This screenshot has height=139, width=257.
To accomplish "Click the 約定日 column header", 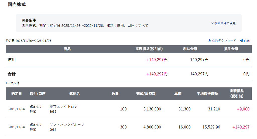I will click(17, 94).
